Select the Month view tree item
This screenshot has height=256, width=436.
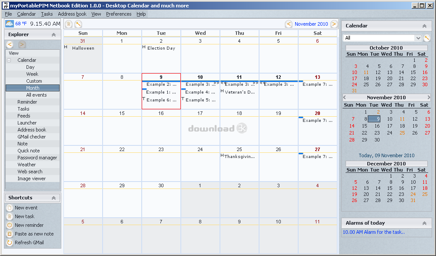(33, 88)
